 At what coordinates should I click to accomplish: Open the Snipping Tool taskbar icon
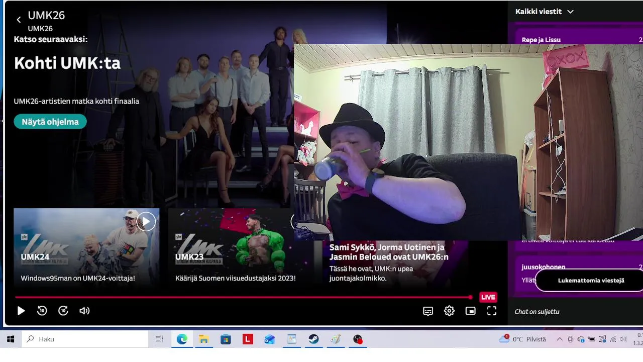pyautogui.click(x=292, y=339)
